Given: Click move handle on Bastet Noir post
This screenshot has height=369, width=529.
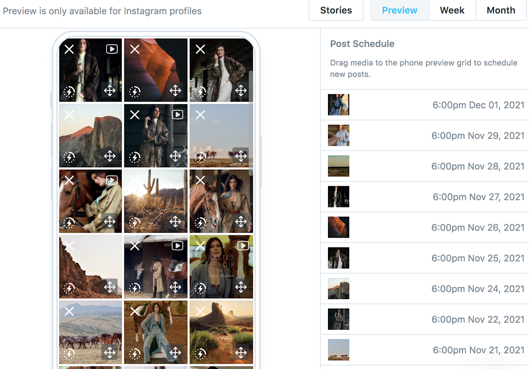Looking at the screenshot, I should coord(241,287).
